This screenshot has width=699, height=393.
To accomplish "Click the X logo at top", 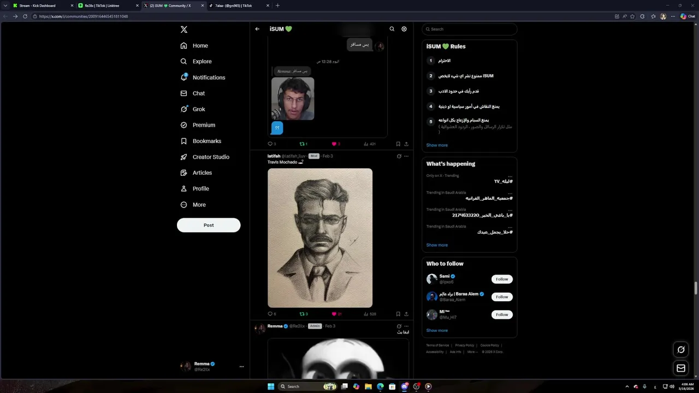I will pos(184,29).
